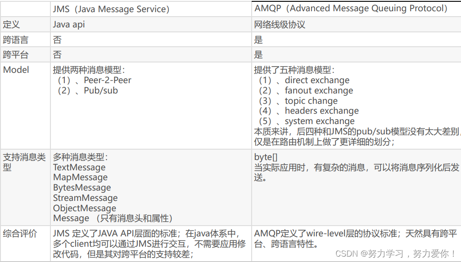This screenshot has width=461, height=262.
Task: Click the 'system exchange' entry
Action: point(320,121)
